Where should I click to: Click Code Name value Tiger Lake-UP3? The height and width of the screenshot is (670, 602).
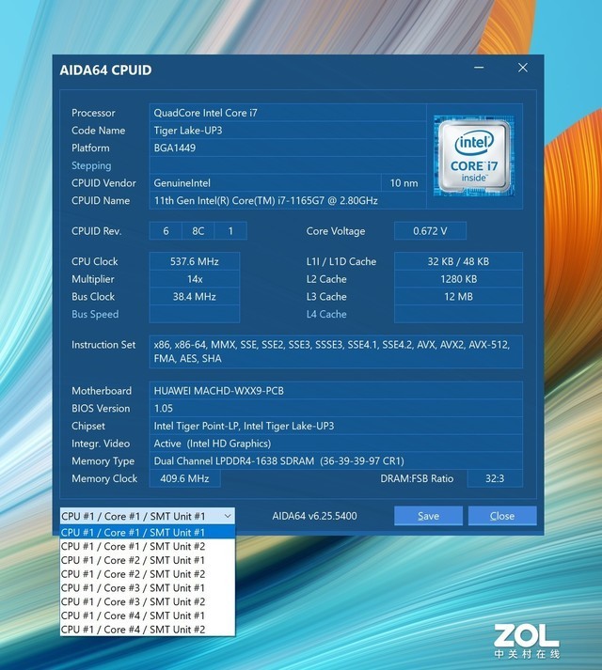pyautogui.click(x=288, y=131)
